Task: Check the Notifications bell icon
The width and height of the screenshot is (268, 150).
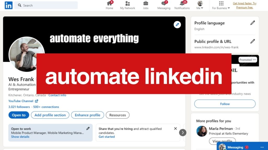Action: (x=182, y=4)
